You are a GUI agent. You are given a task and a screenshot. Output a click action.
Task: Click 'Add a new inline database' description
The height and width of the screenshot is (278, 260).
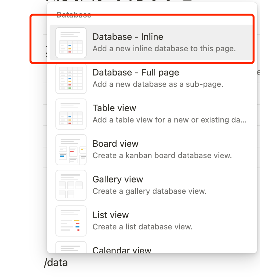click(164, 49)
